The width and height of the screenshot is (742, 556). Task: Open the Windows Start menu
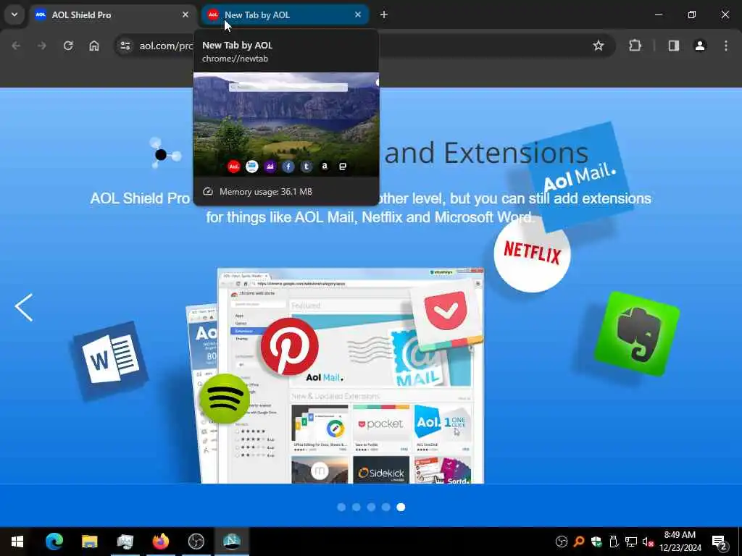point(17,542)
